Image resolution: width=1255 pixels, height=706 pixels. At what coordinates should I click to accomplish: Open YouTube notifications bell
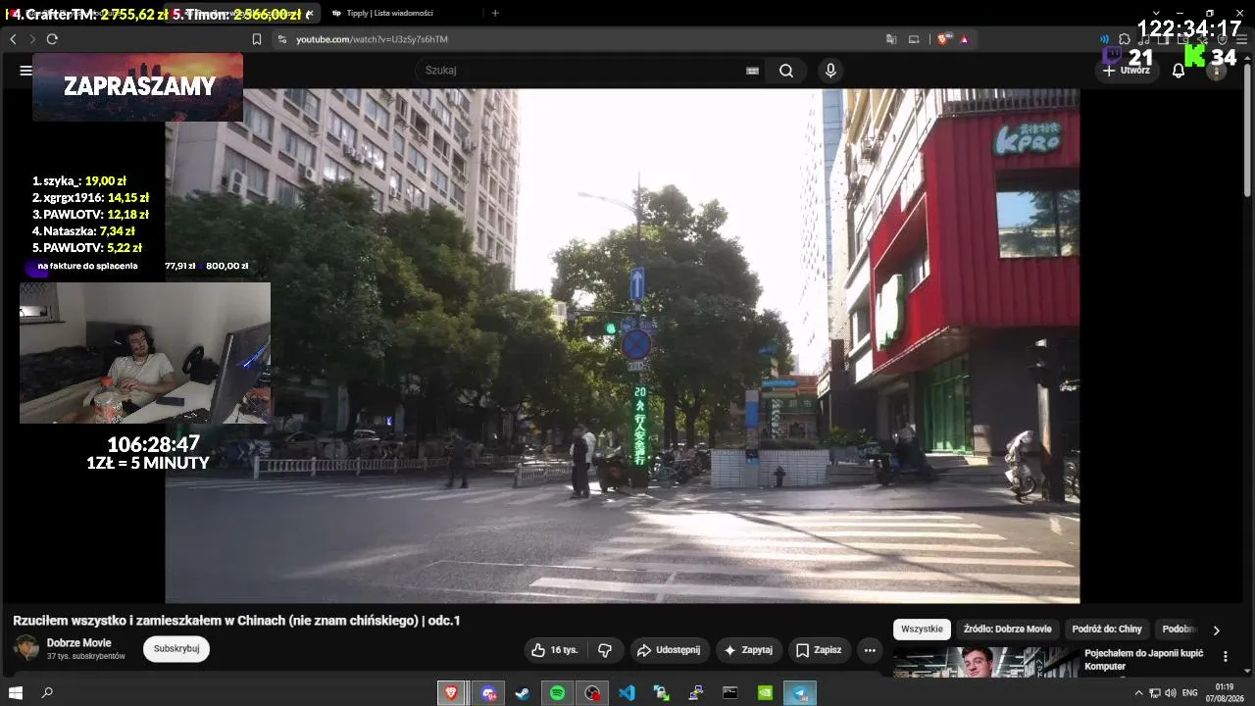(x=1179, y=71)
